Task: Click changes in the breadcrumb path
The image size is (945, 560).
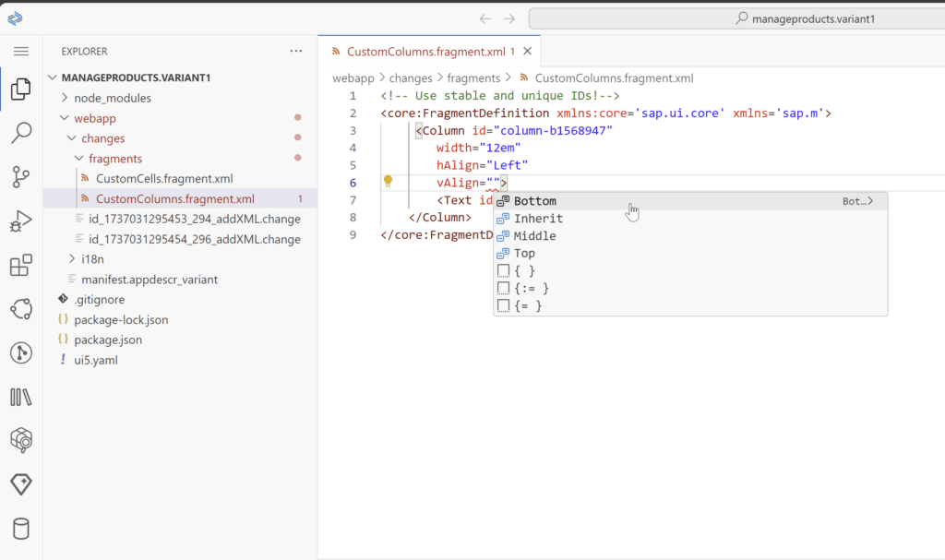Action: click(411, 77)
